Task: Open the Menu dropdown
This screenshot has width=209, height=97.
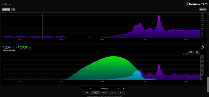Action: coord(203,9)
